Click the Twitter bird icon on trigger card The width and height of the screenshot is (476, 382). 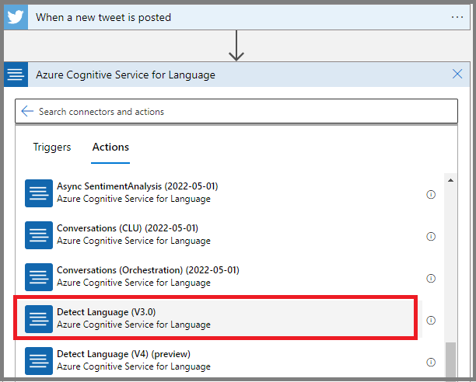(x=16, y=17)
